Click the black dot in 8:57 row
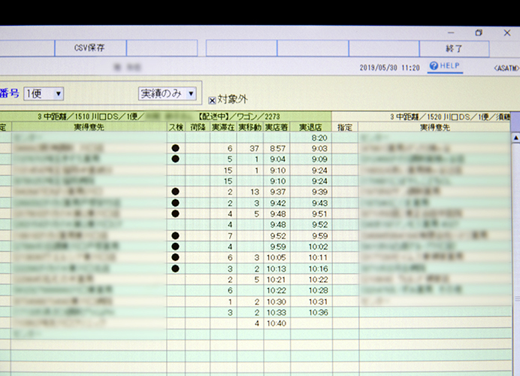Image resolution: width=520 pixels, height=376 pixels. [176, 149]
